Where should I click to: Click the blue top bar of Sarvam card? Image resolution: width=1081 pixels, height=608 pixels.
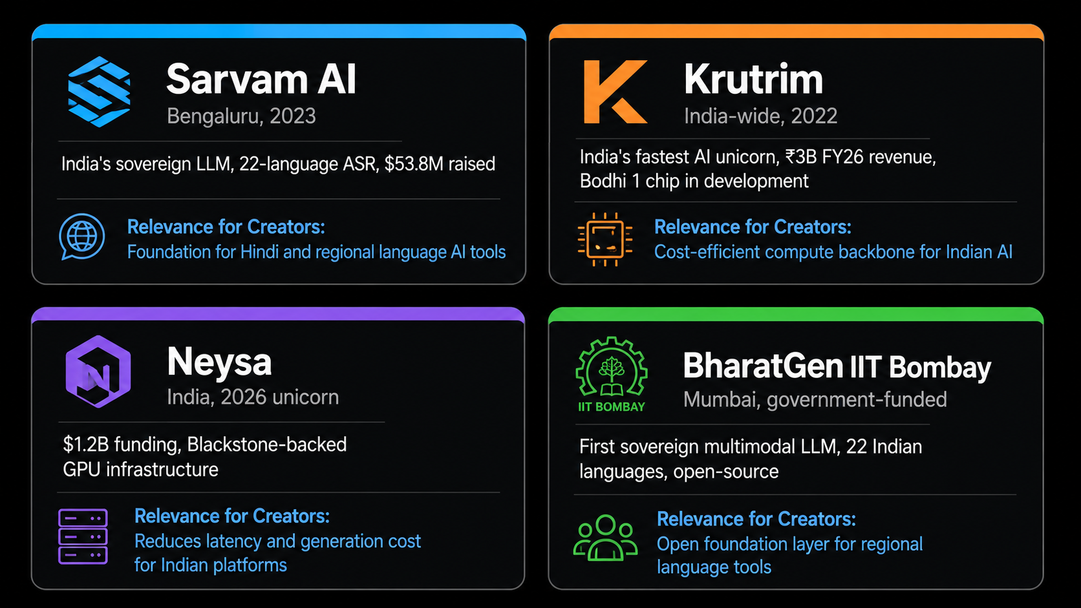point(279,31)
